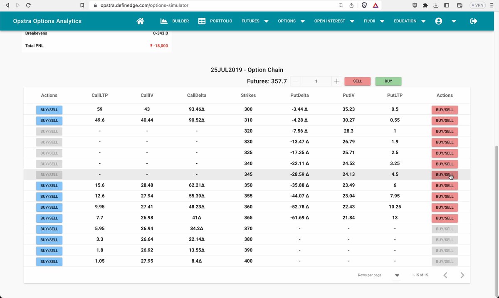This screenshot has width=499, height=298.
Task: Click the user profile account icon
Action: point(439,21)
